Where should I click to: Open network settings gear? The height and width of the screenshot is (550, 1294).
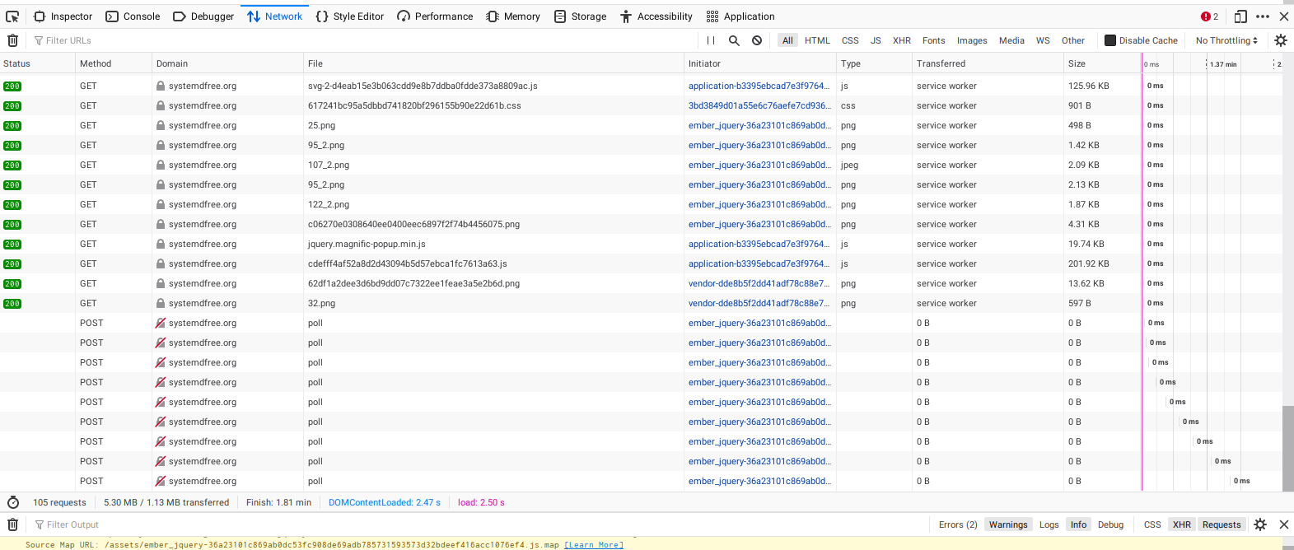pyautogui.click(x=1280, y=40)
